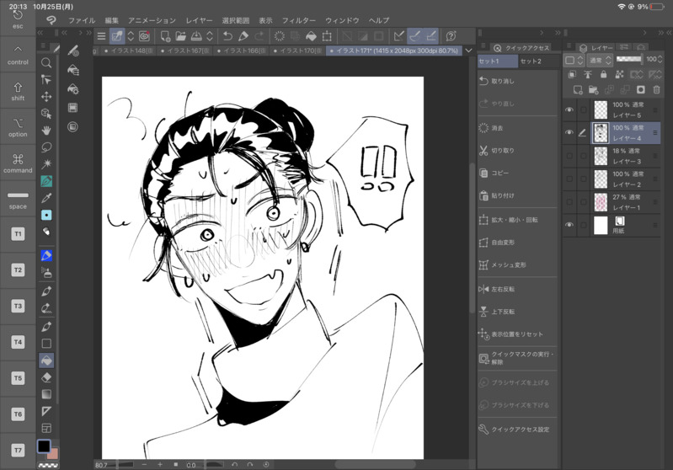Select the Eraser tool
The width and height of the screenshot is (673, 470).
(46, 377)
